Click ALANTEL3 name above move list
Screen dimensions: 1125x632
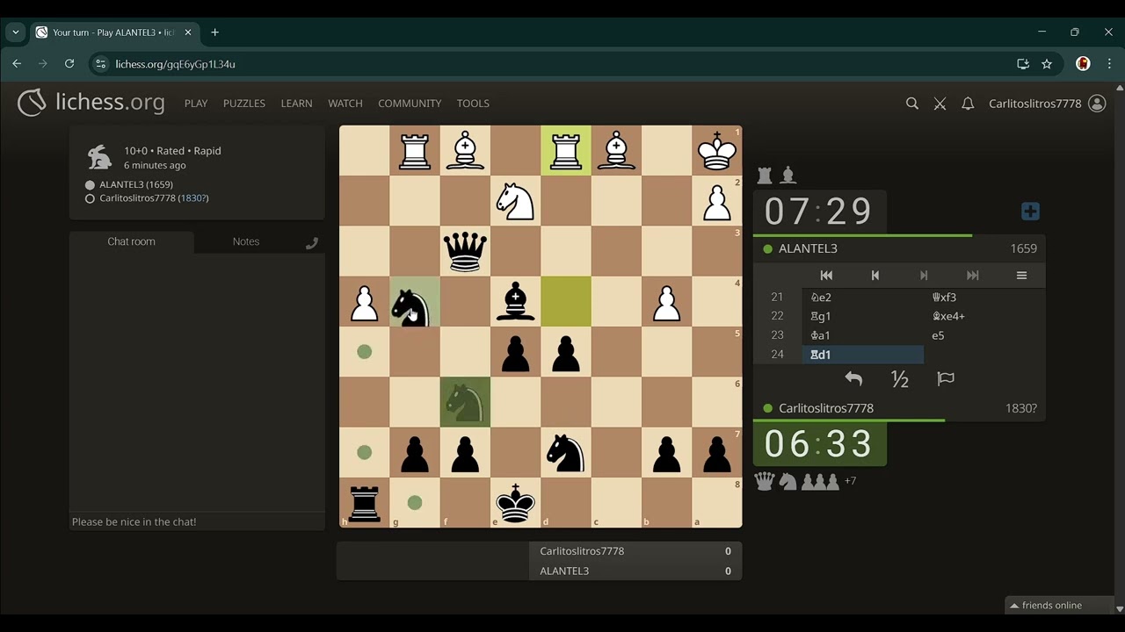(x=808, y=248)
